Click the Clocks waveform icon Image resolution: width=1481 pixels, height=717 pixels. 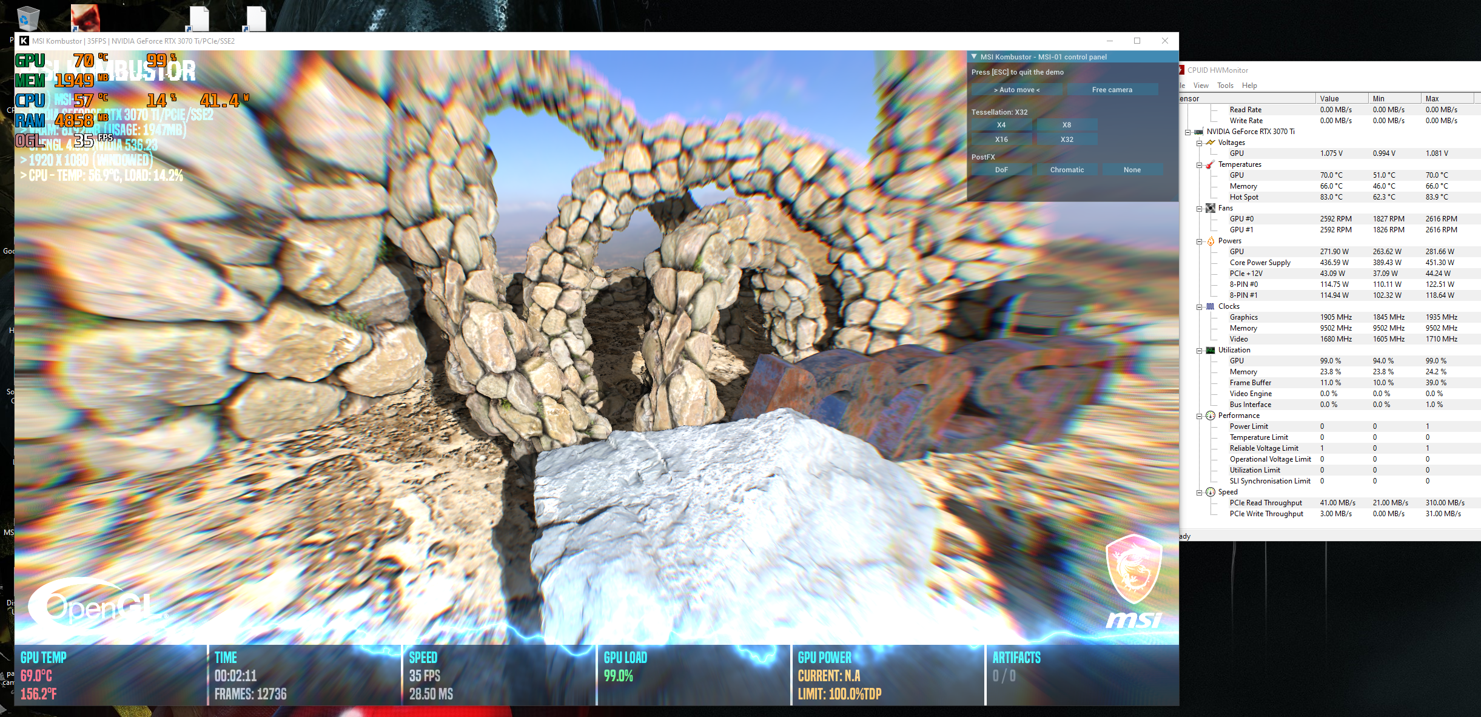tap(1211, 306)
